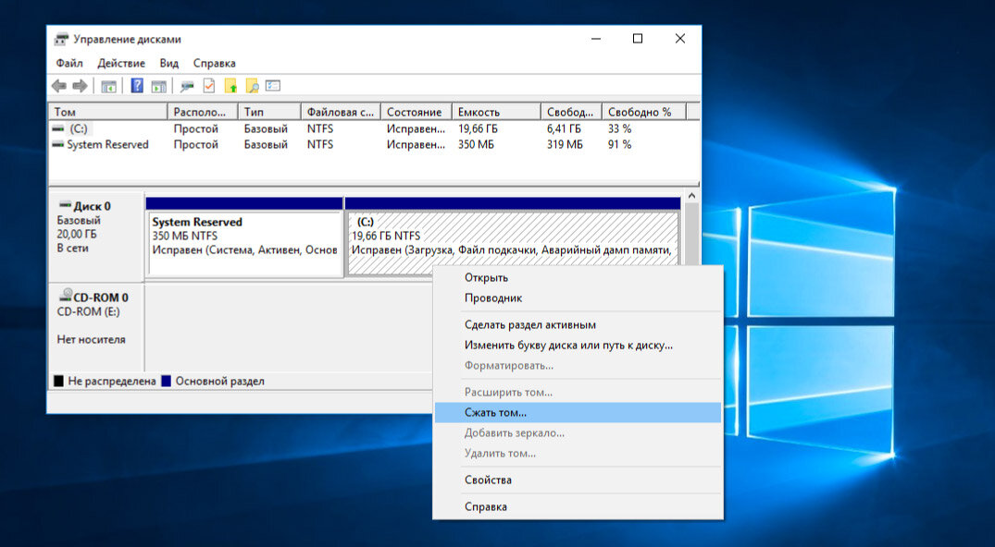The width and height of the screenshot is (995, 547).
Task: Minimize the Disk Management window
Action: [x=596, y=39]
